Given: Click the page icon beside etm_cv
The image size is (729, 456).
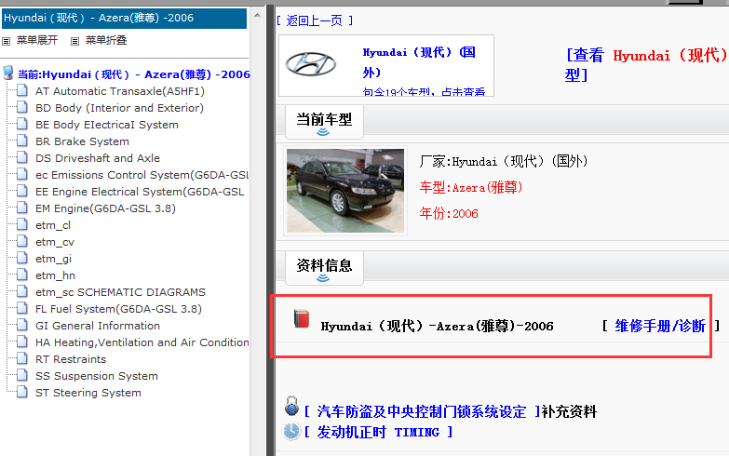Looking at the screenshot, I should tap(21, 241).
